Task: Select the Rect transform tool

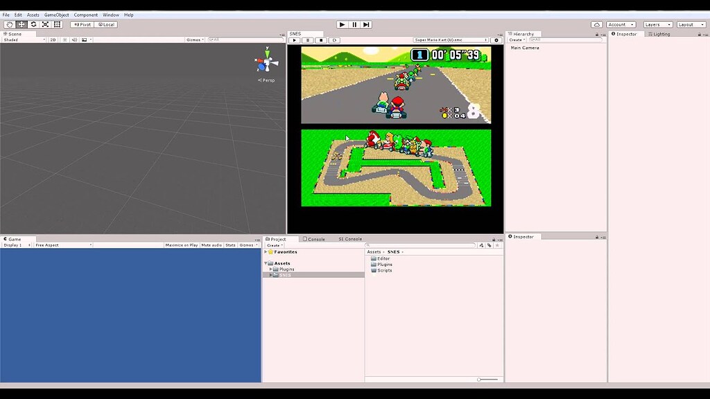Action: [x=56, y=24]
